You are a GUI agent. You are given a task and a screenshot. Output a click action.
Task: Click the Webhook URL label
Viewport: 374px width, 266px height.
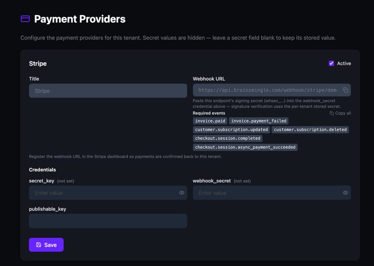(209, 79)
